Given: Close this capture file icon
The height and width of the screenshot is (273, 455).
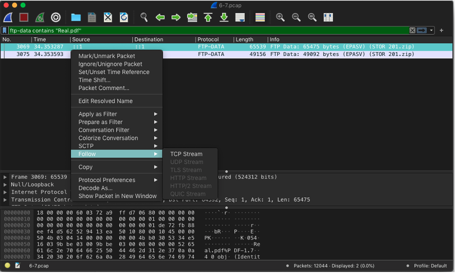Looking at the screenshot, I should point(108,18).
